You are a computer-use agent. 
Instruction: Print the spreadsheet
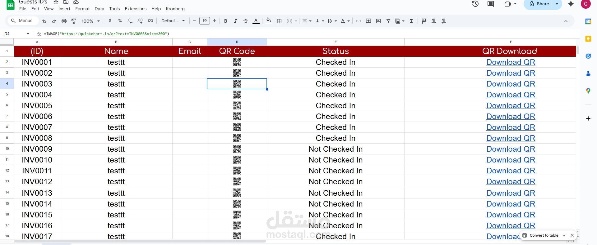pos(64,21)
